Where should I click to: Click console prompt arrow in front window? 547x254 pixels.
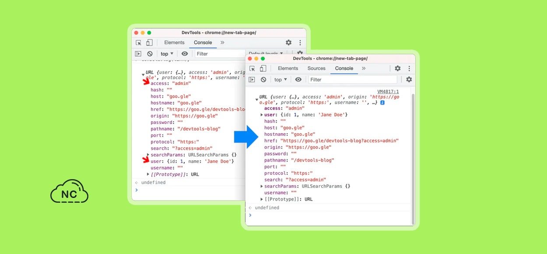(250, 215)
